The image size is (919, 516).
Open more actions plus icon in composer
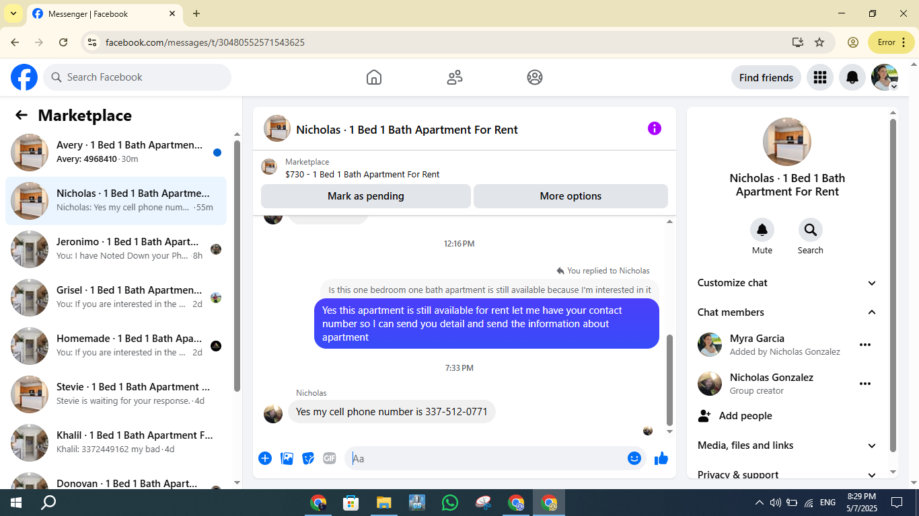click(265, 458)
